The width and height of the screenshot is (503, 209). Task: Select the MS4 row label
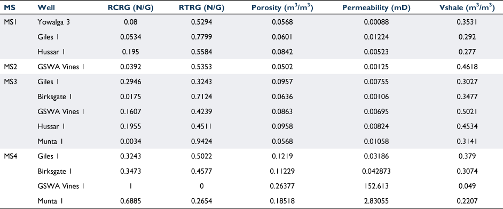click(10, 156)
